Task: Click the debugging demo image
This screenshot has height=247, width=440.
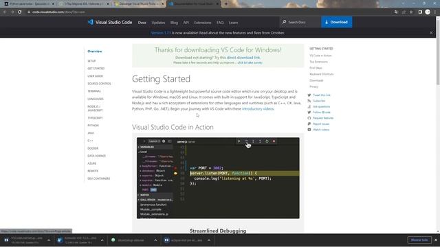Action: coord(218,178)
